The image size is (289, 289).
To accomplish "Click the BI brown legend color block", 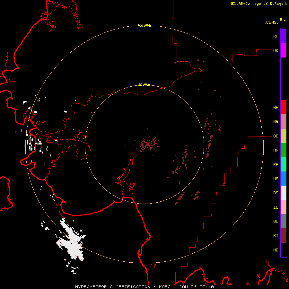I will (x=284, y=236).
